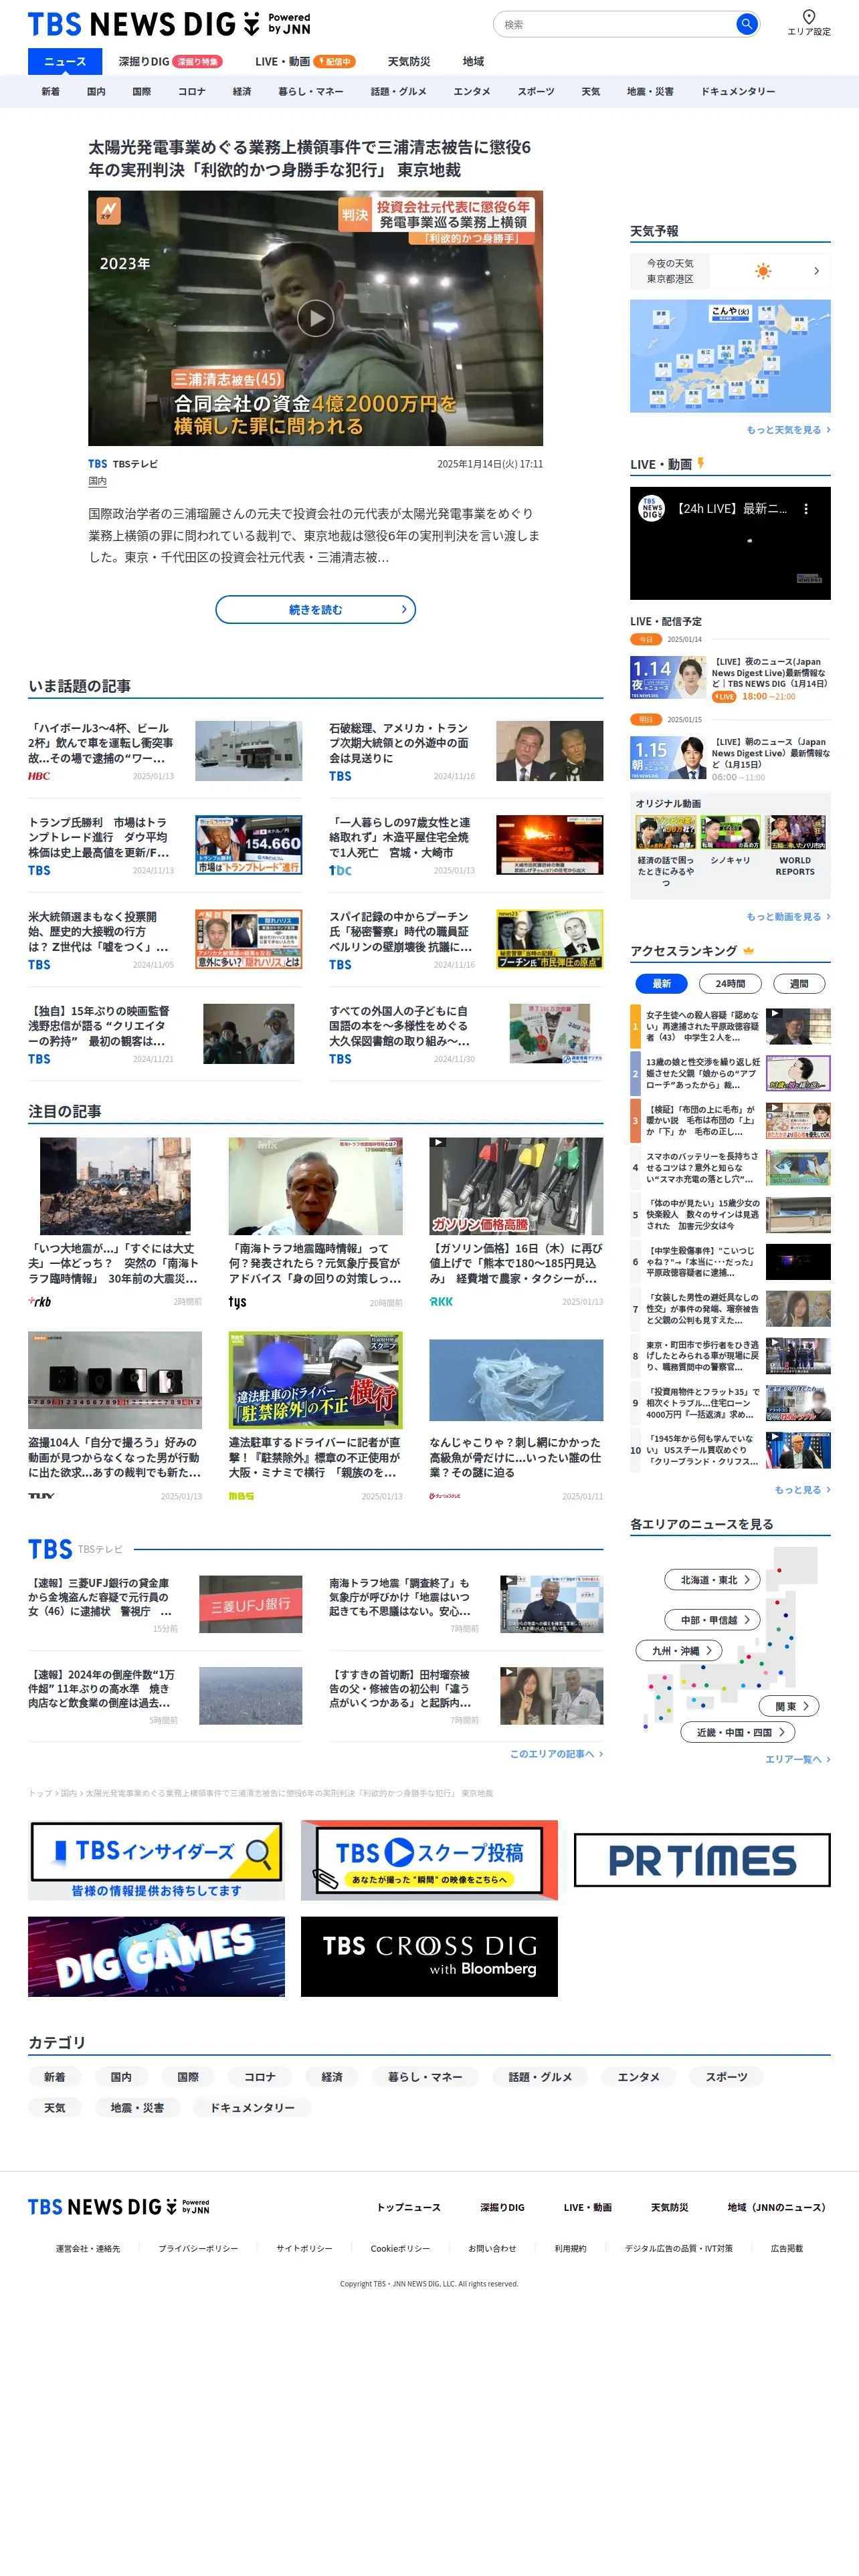
Task: Click このエリアの記事へ link
Action: [x=556, y=1754]
